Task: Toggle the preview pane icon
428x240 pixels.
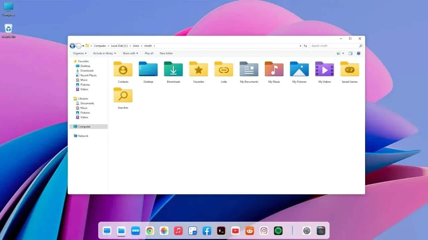Action: [350, 53]
